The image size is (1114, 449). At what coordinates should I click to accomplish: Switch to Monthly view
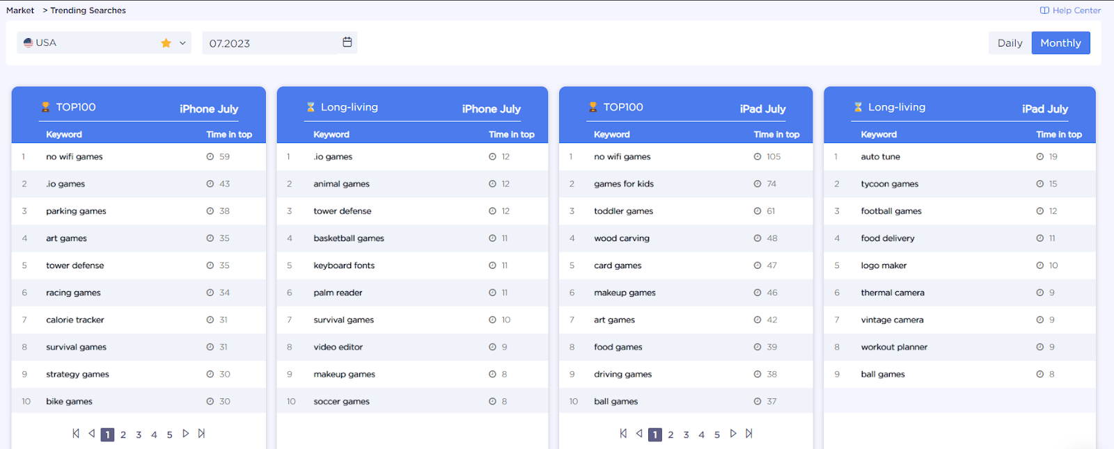(x=1060, y=43)
